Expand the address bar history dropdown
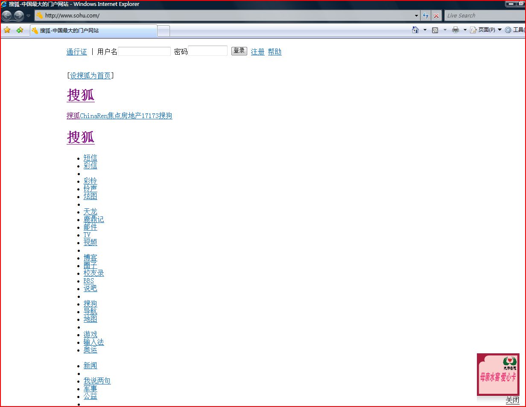 pyautogui.click(x=416, y=16)
